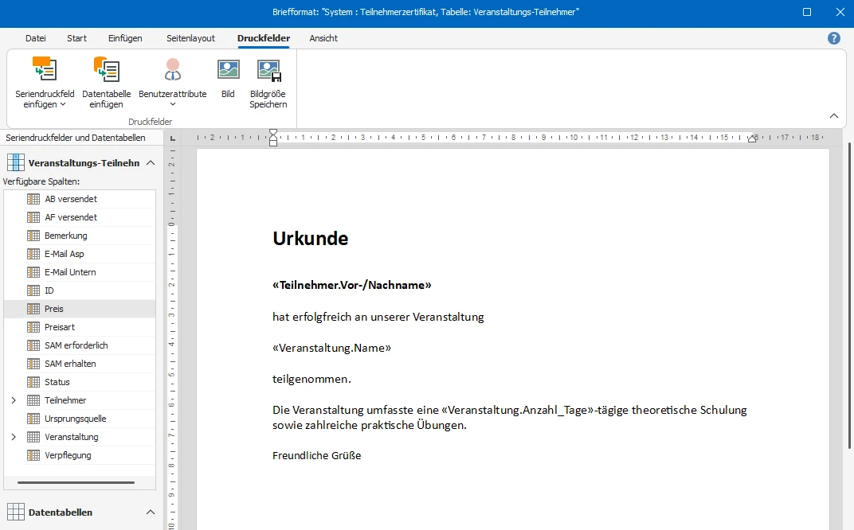Click the Datentabellen grid icon
Image resolution: width=854 pixels, height=530 pixels.
click(x=16, y=512)
